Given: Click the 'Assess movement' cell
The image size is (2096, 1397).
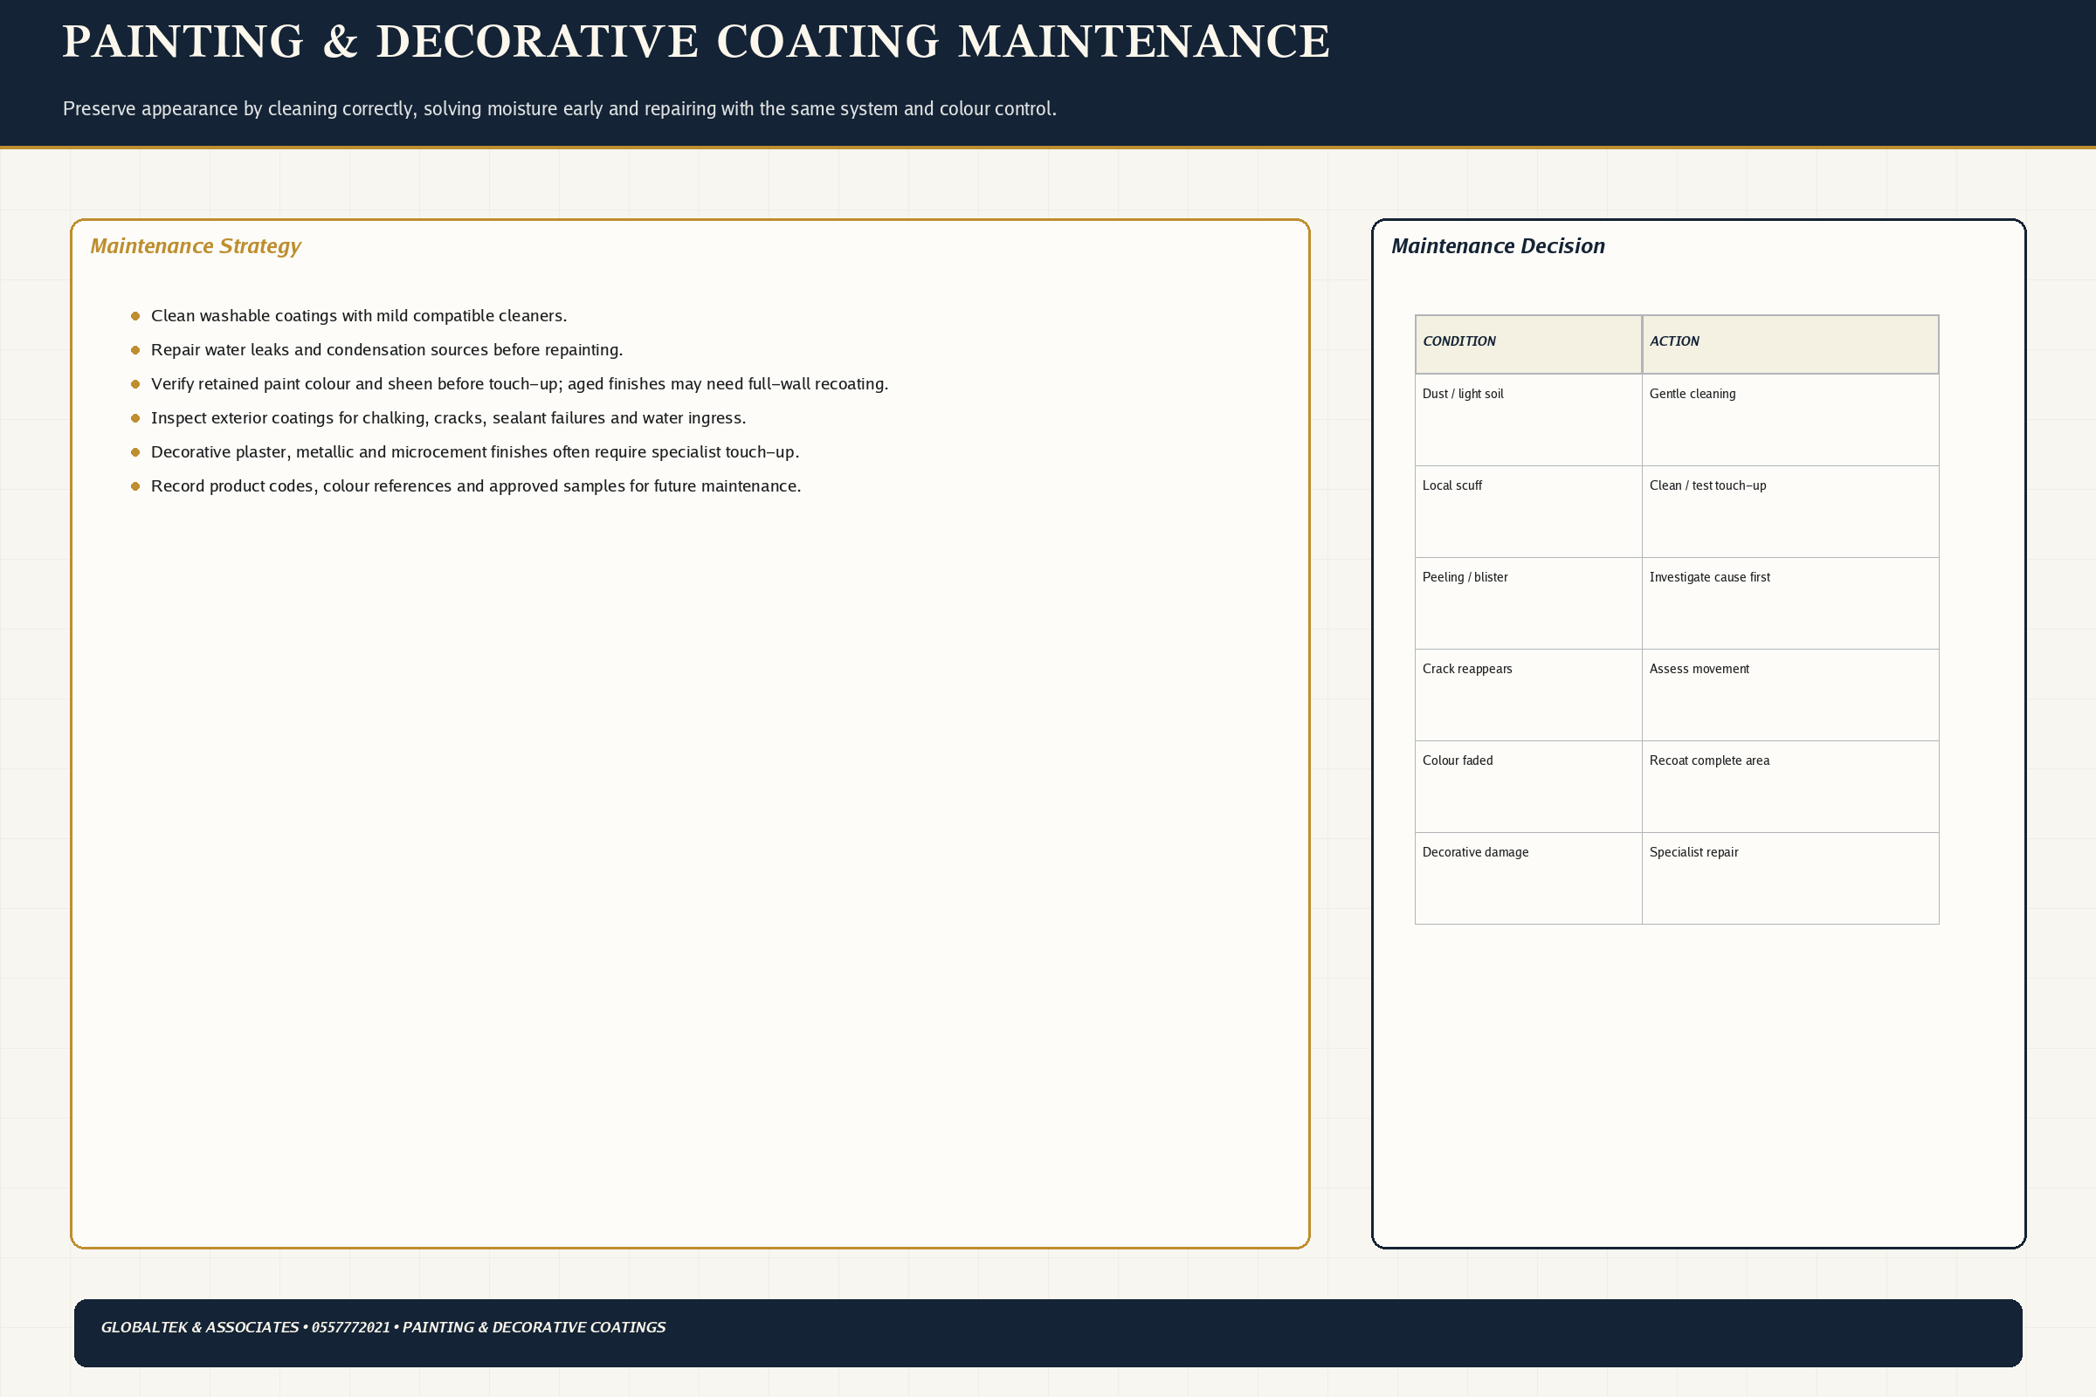Looking at the screenshot, I should point(1790,695).
